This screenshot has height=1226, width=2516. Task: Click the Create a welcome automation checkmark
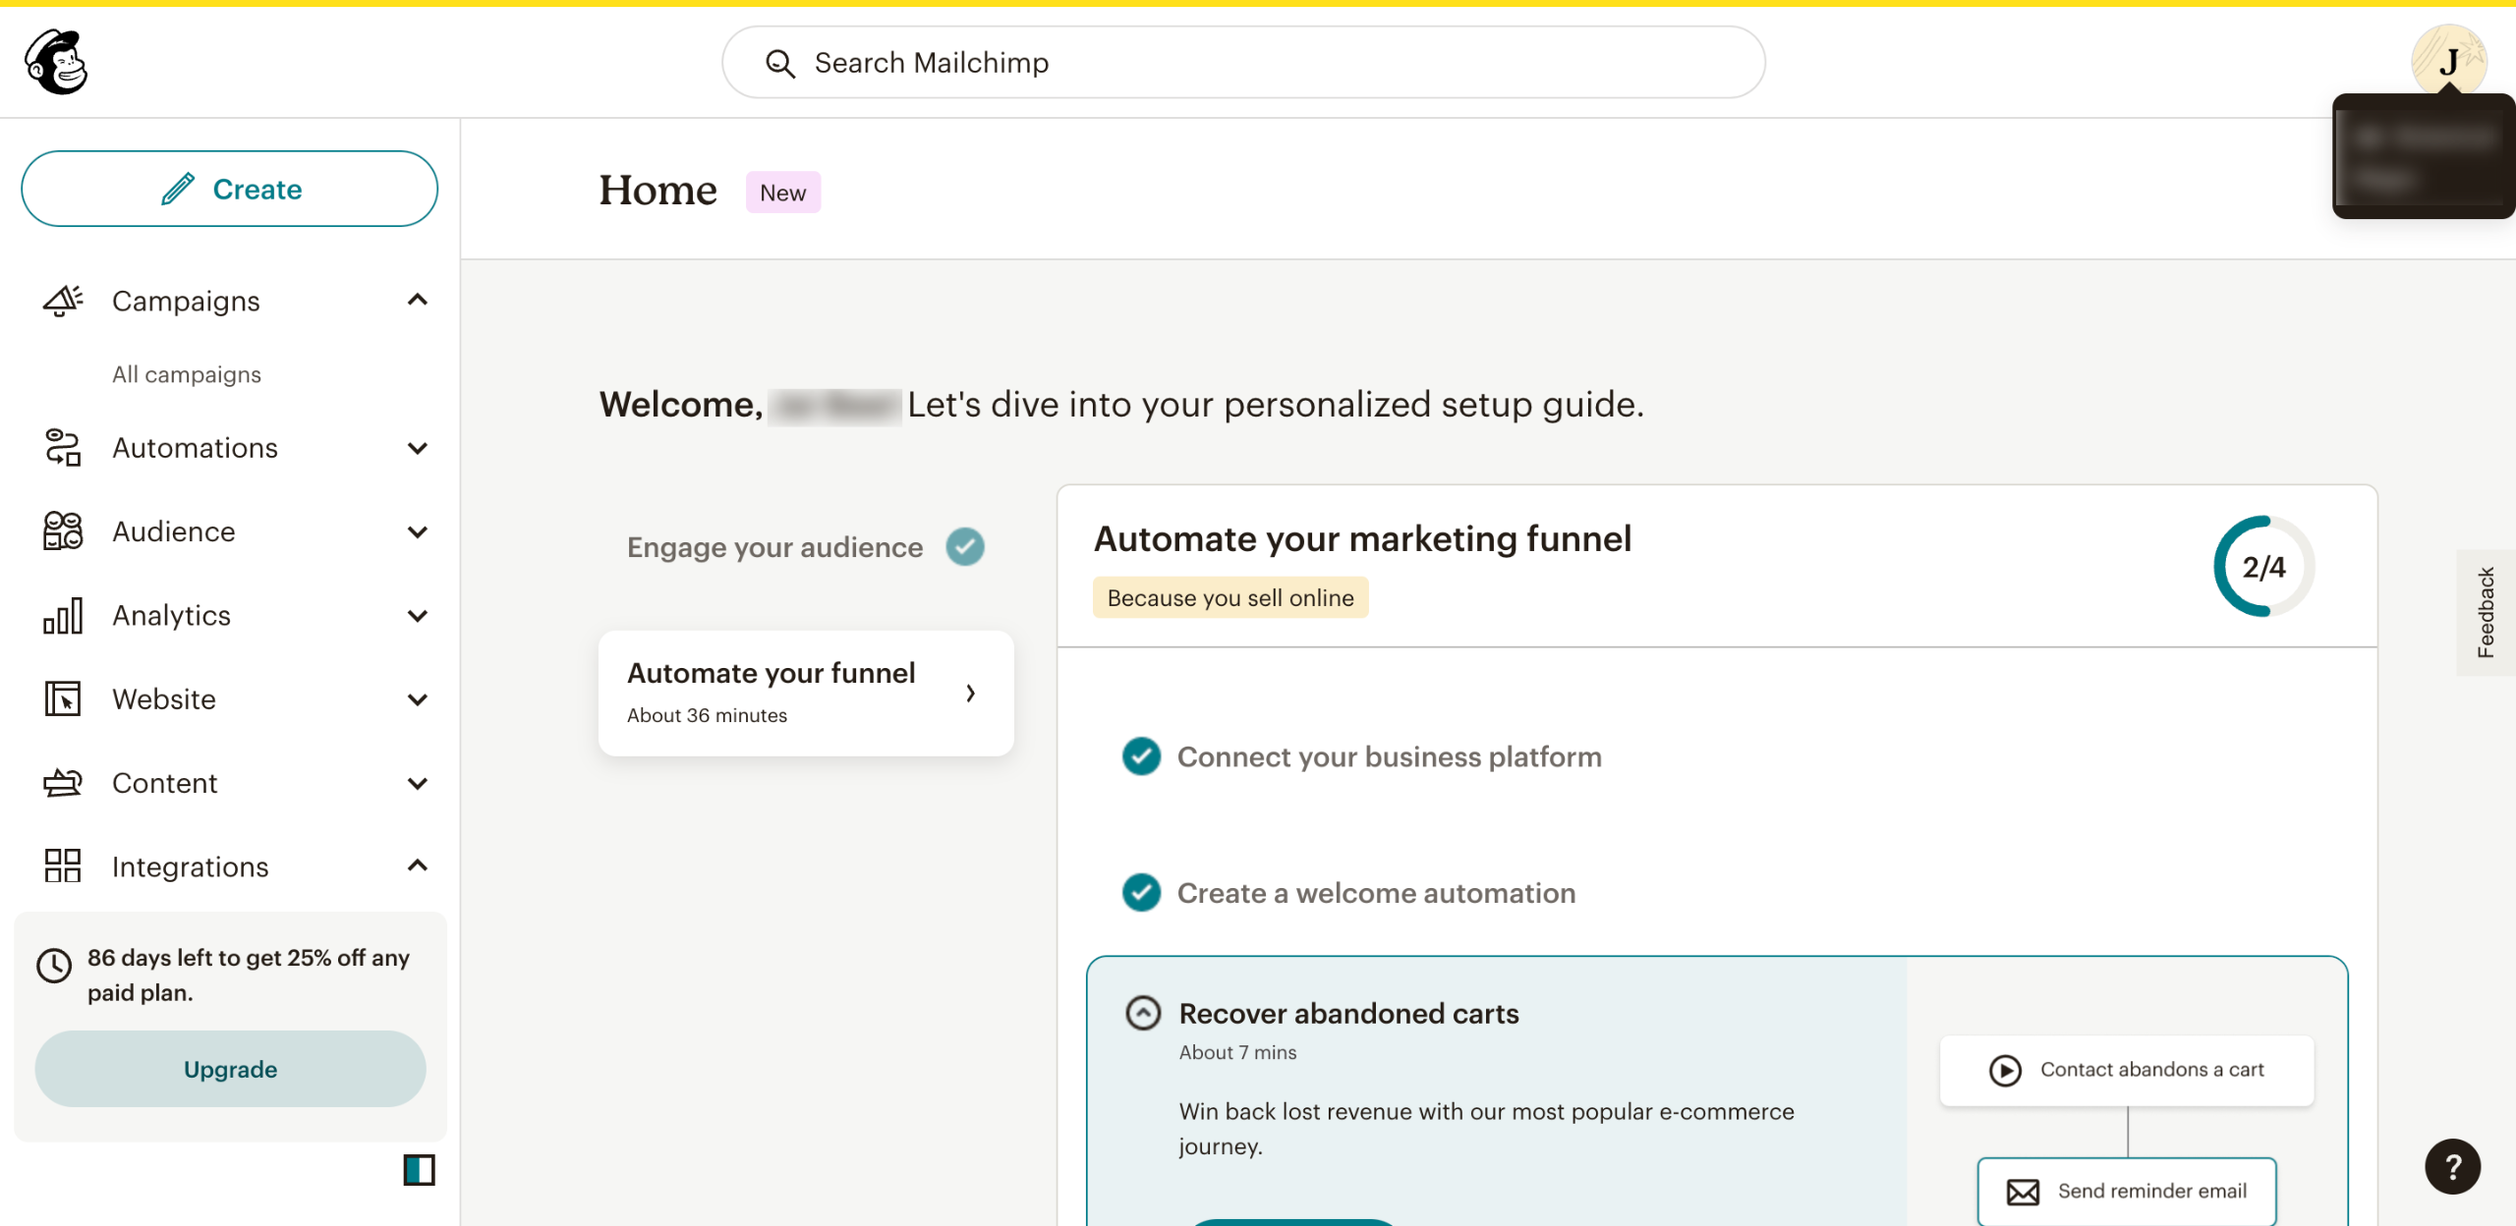[1141, 893]
